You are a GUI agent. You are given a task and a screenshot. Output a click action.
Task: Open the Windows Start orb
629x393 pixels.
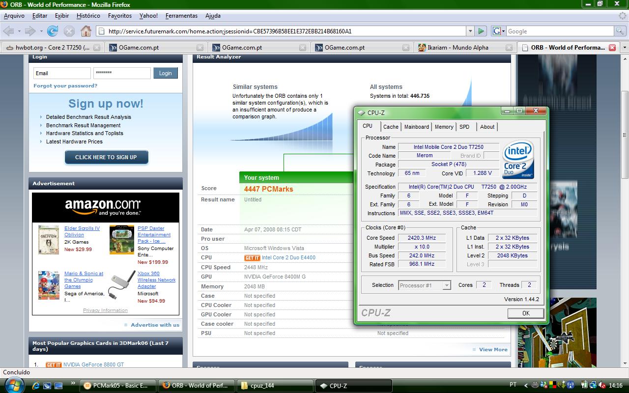[14, 385]
